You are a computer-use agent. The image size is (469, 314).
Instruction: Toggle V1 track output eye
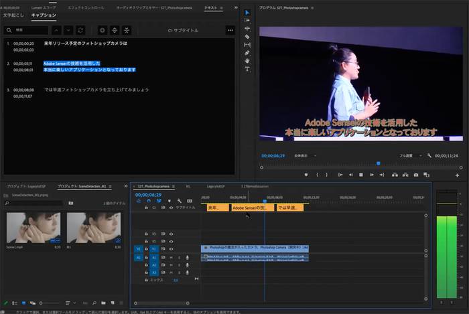click(171, 249)
